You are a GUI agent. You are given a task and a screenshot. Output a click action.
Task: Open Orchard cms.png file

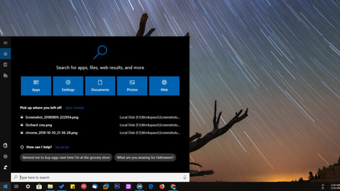[100, 125]
